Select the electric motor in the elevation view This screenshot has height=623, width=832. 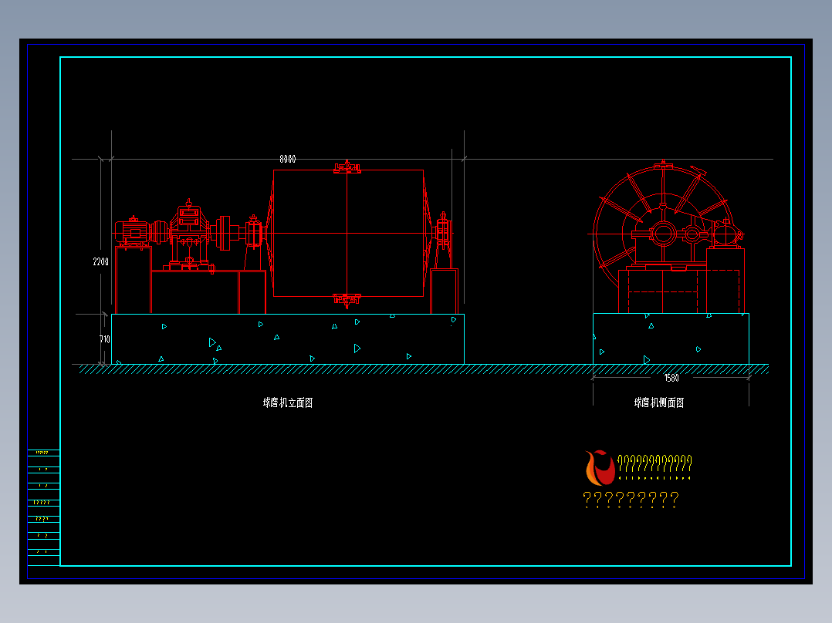click(x=133, y=232)
